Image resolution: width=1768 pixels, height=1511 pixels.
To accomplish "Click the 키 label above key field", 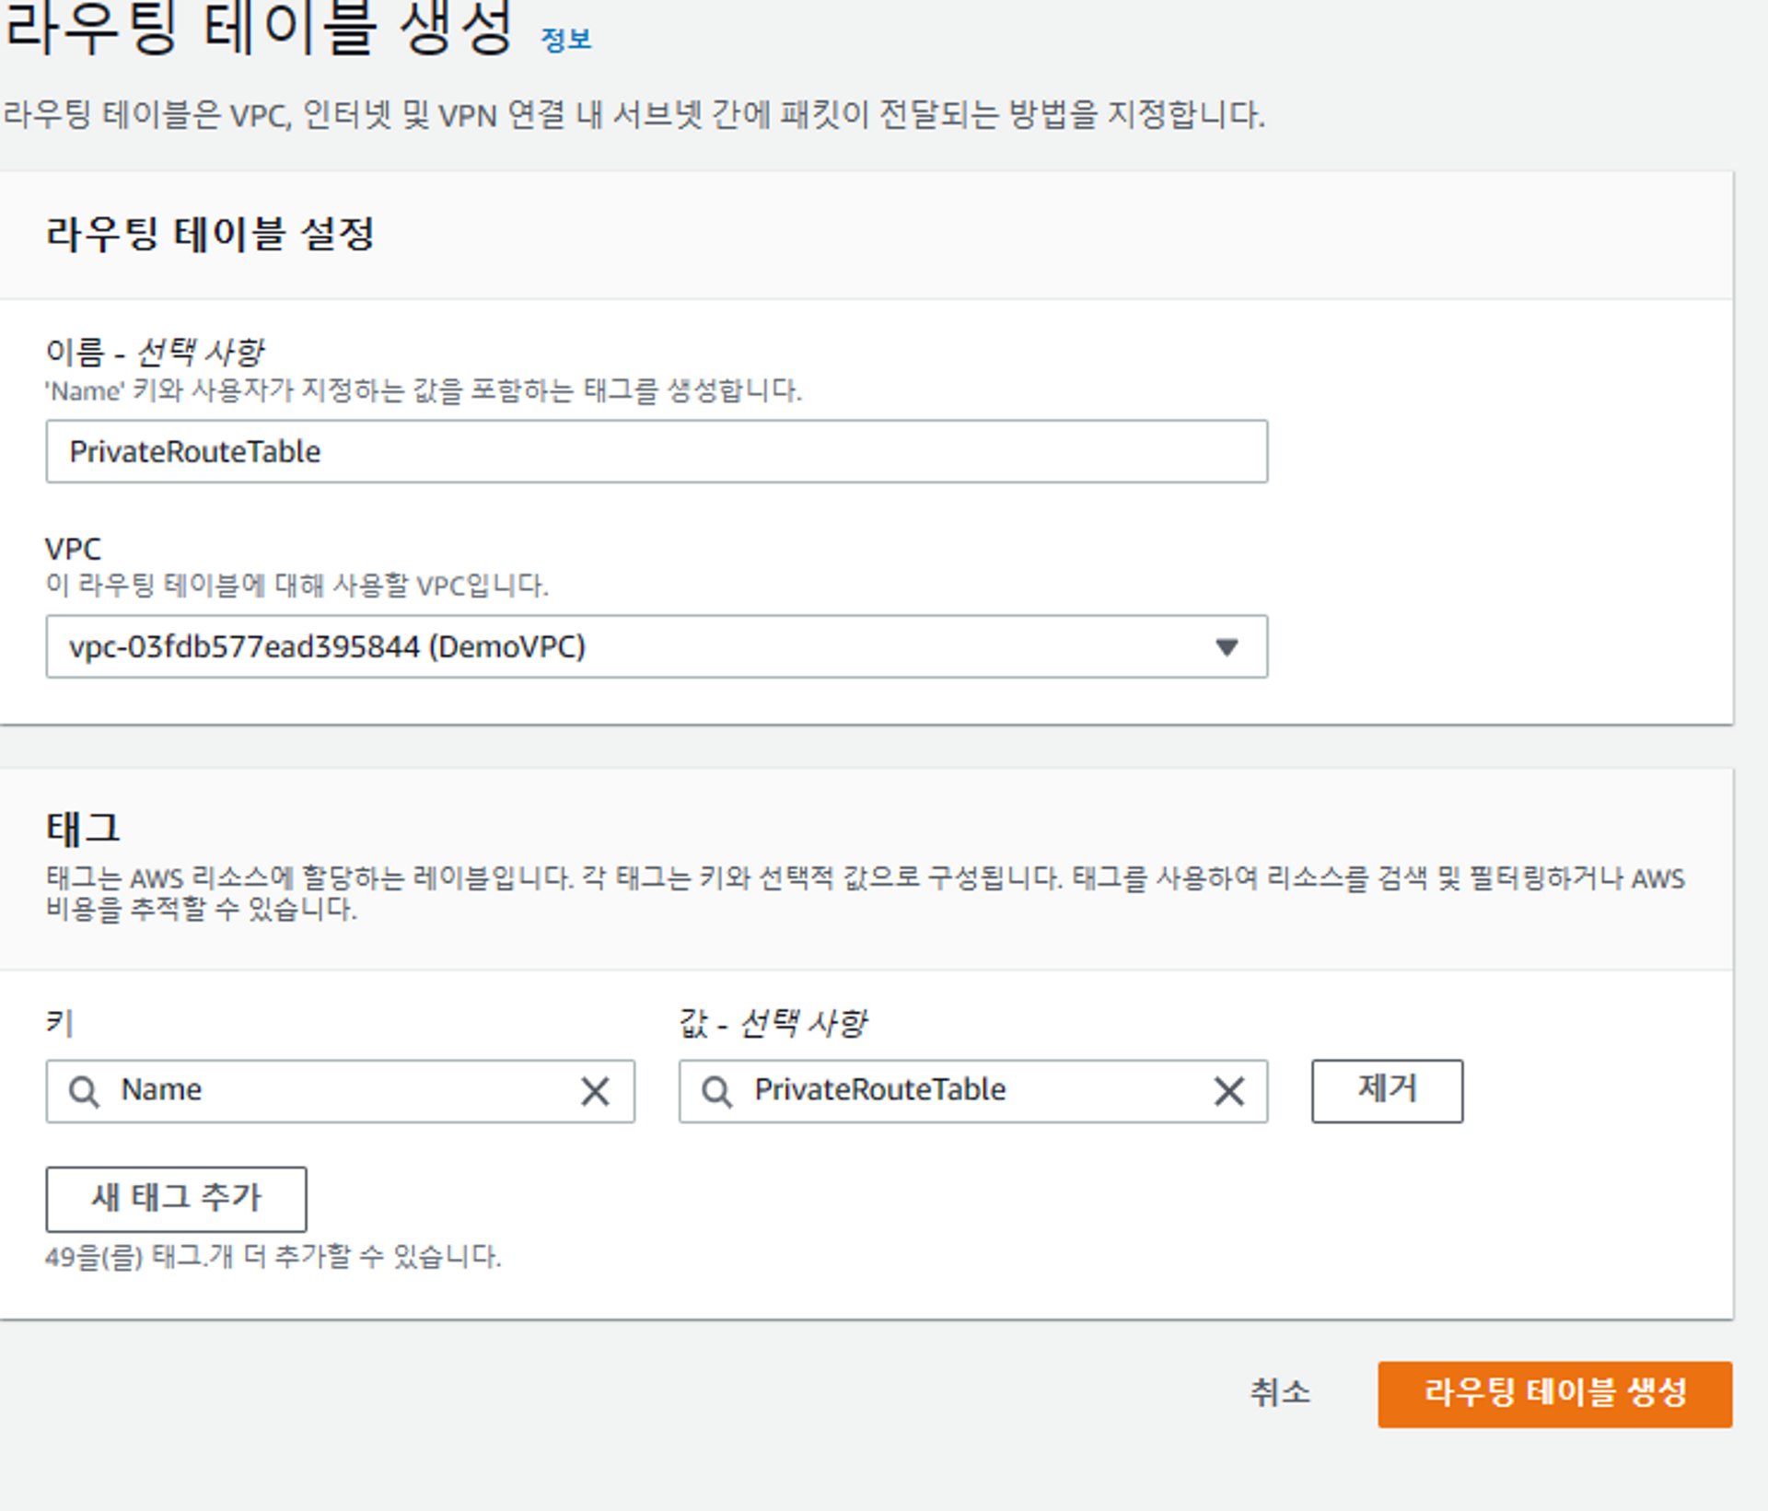I will pyautogui.click(x=59, y=1023).
